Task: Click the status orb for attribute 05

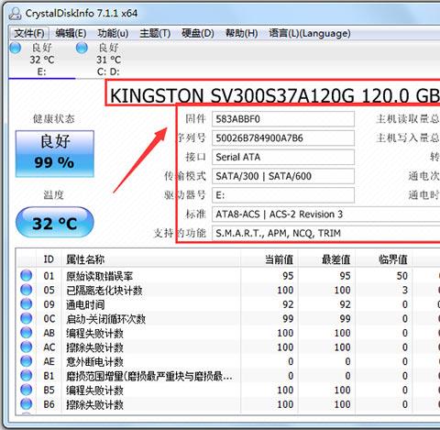Action: pyautogui.click(x=27, y=290)
